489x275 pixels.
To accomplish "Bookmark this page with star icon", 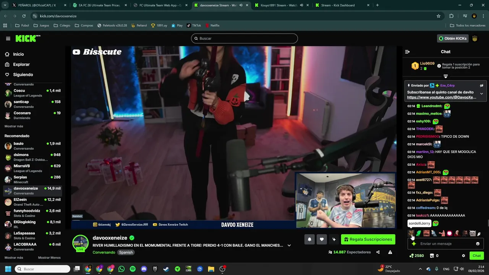I will click(x=439, y=16).
